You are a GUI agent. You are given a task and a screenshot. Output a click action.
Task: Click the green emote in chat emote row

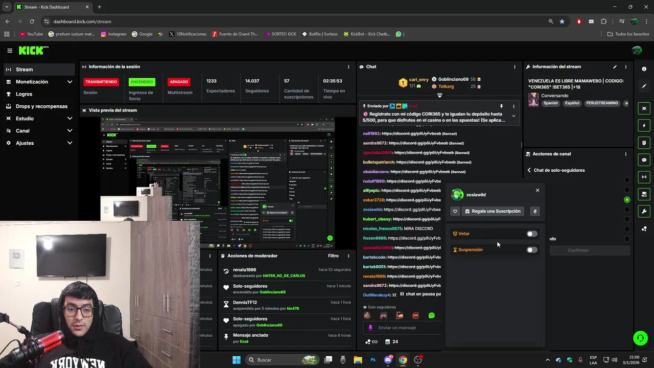[432, 315]
